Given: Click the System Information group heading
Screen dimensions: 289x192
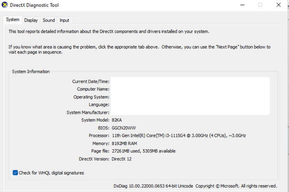Looking at the screenshot, I should [31, 71].
